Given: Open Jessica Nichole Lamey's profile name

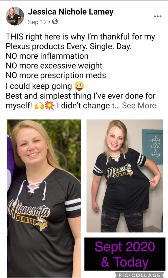Looking at the screenshot, I should pos(71,12).
